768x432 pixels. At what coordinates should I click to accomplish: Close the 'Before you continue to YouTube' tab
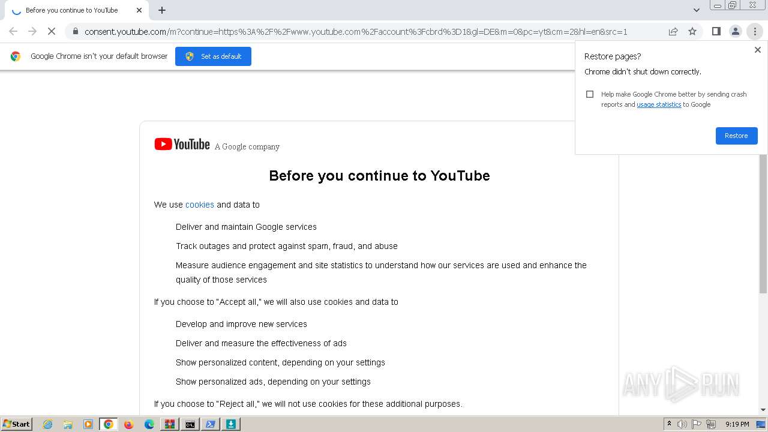(139, 10)
